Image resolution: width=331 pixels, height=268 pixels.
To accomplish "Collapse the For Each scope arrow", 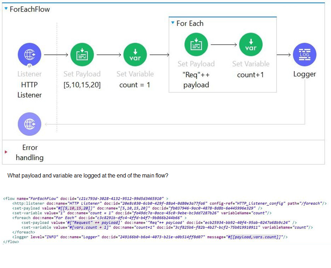I will 173,23.
